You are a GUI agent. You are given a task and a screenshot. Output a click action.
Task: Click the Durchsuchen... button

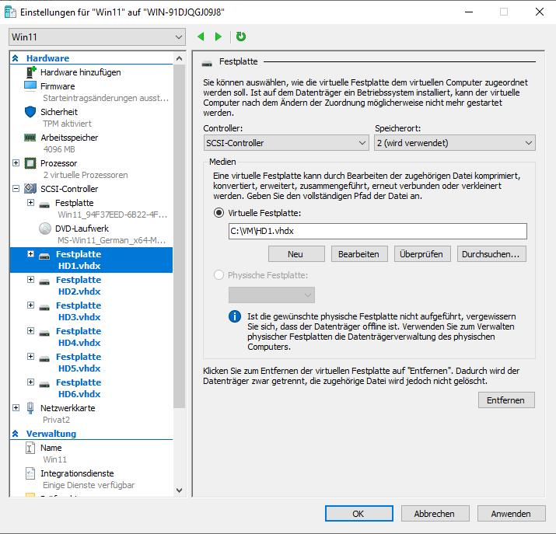coord(491,254)
